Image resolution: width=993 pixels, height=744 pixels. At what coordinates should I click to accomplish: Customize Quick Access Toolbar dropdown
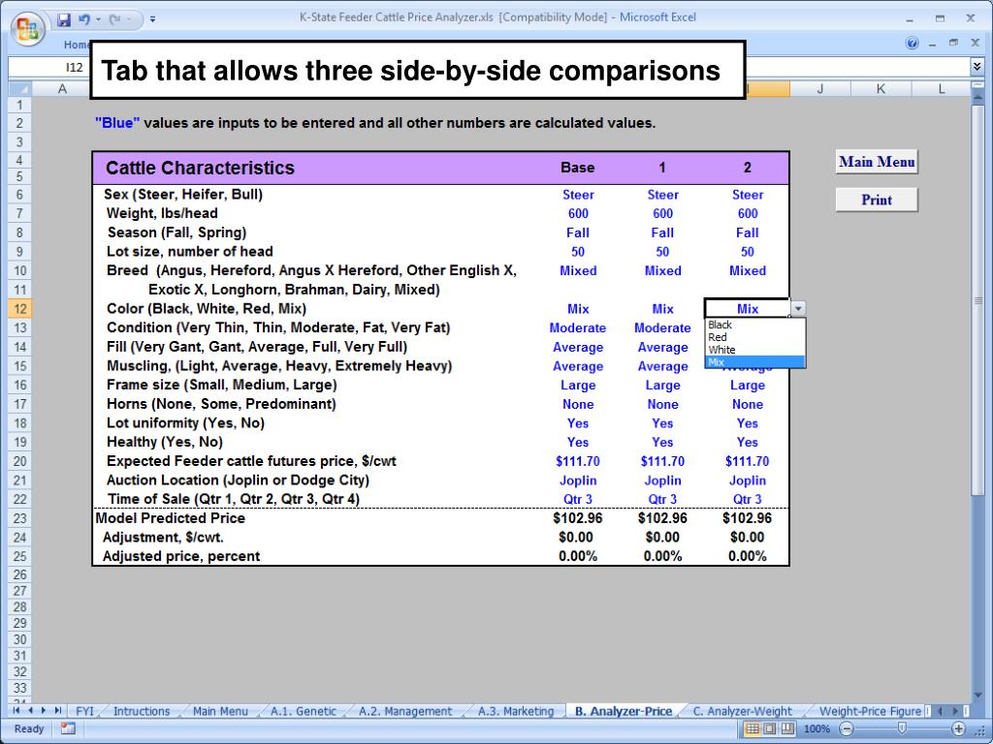(152, 19)
